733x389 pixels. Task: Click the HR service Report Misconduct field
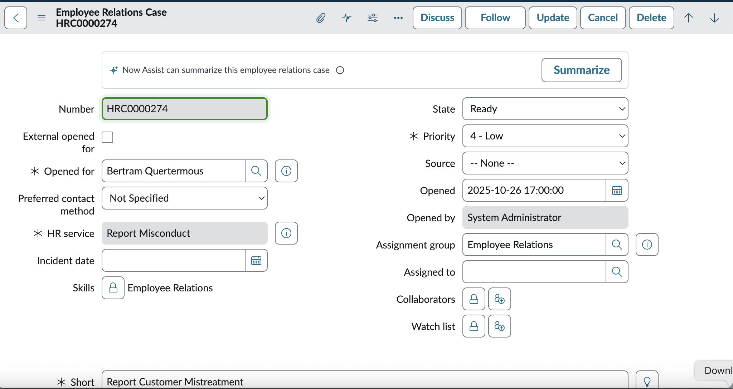(x=185, y=233)
